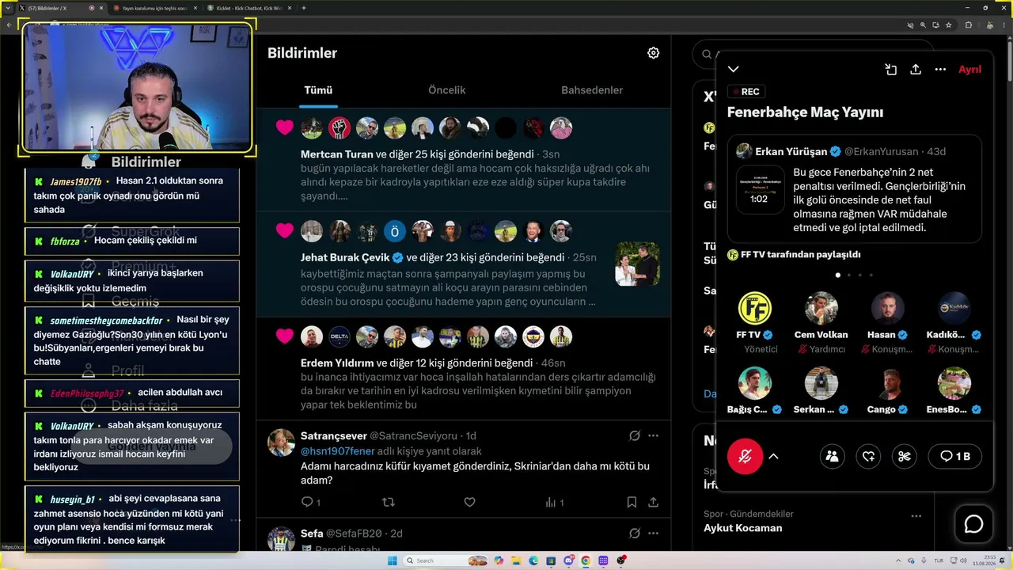The image size is (1013, 570).
Task: Leave the space with Ayrıl
Action: pos(969,70)
